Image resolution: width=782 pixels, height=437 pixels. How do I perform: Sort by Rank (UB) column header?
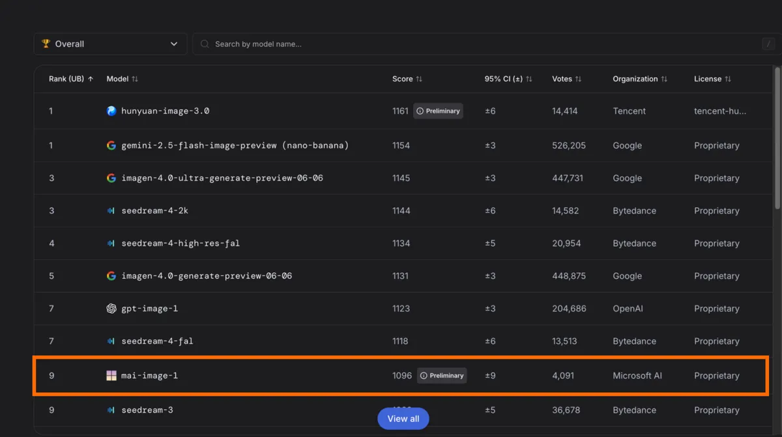point(71,79)
